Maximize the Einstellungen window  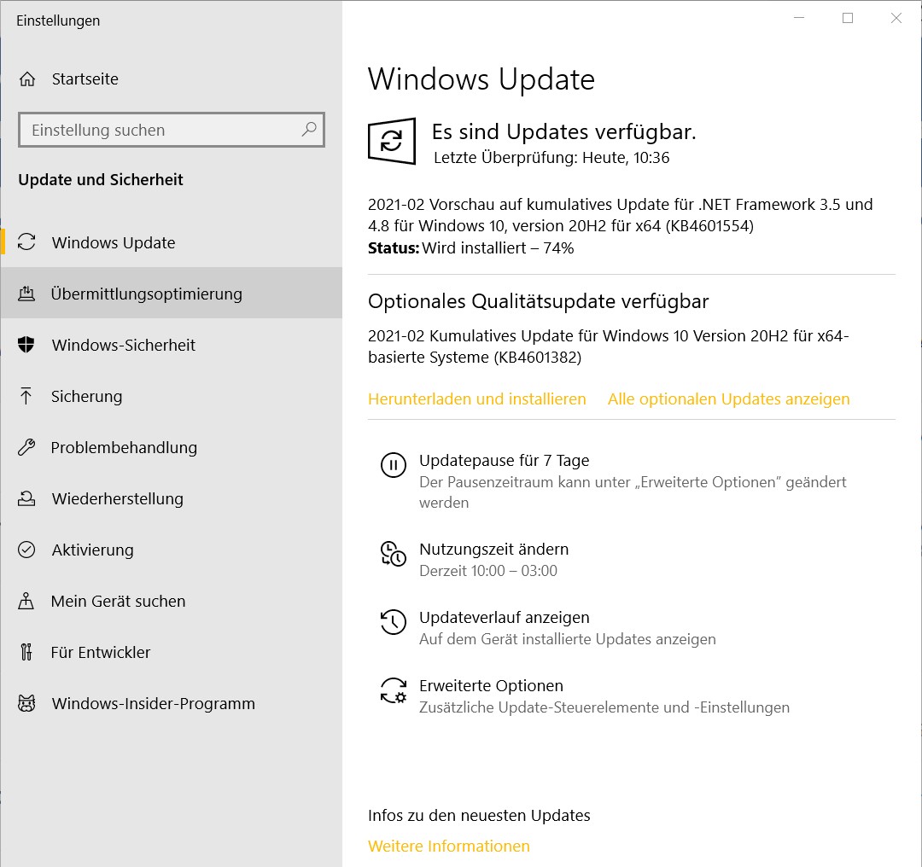click(x=848, y=18)
